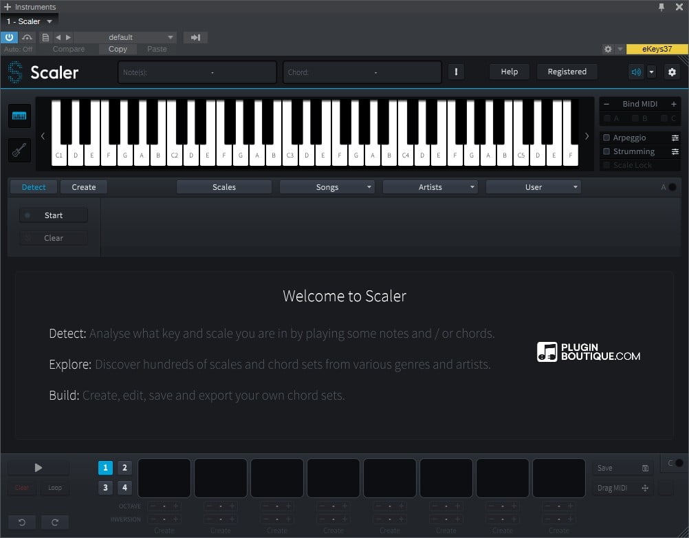Click the preset forward-to-end arrow icon
689x538 pixels.
[x=195, y=37]
